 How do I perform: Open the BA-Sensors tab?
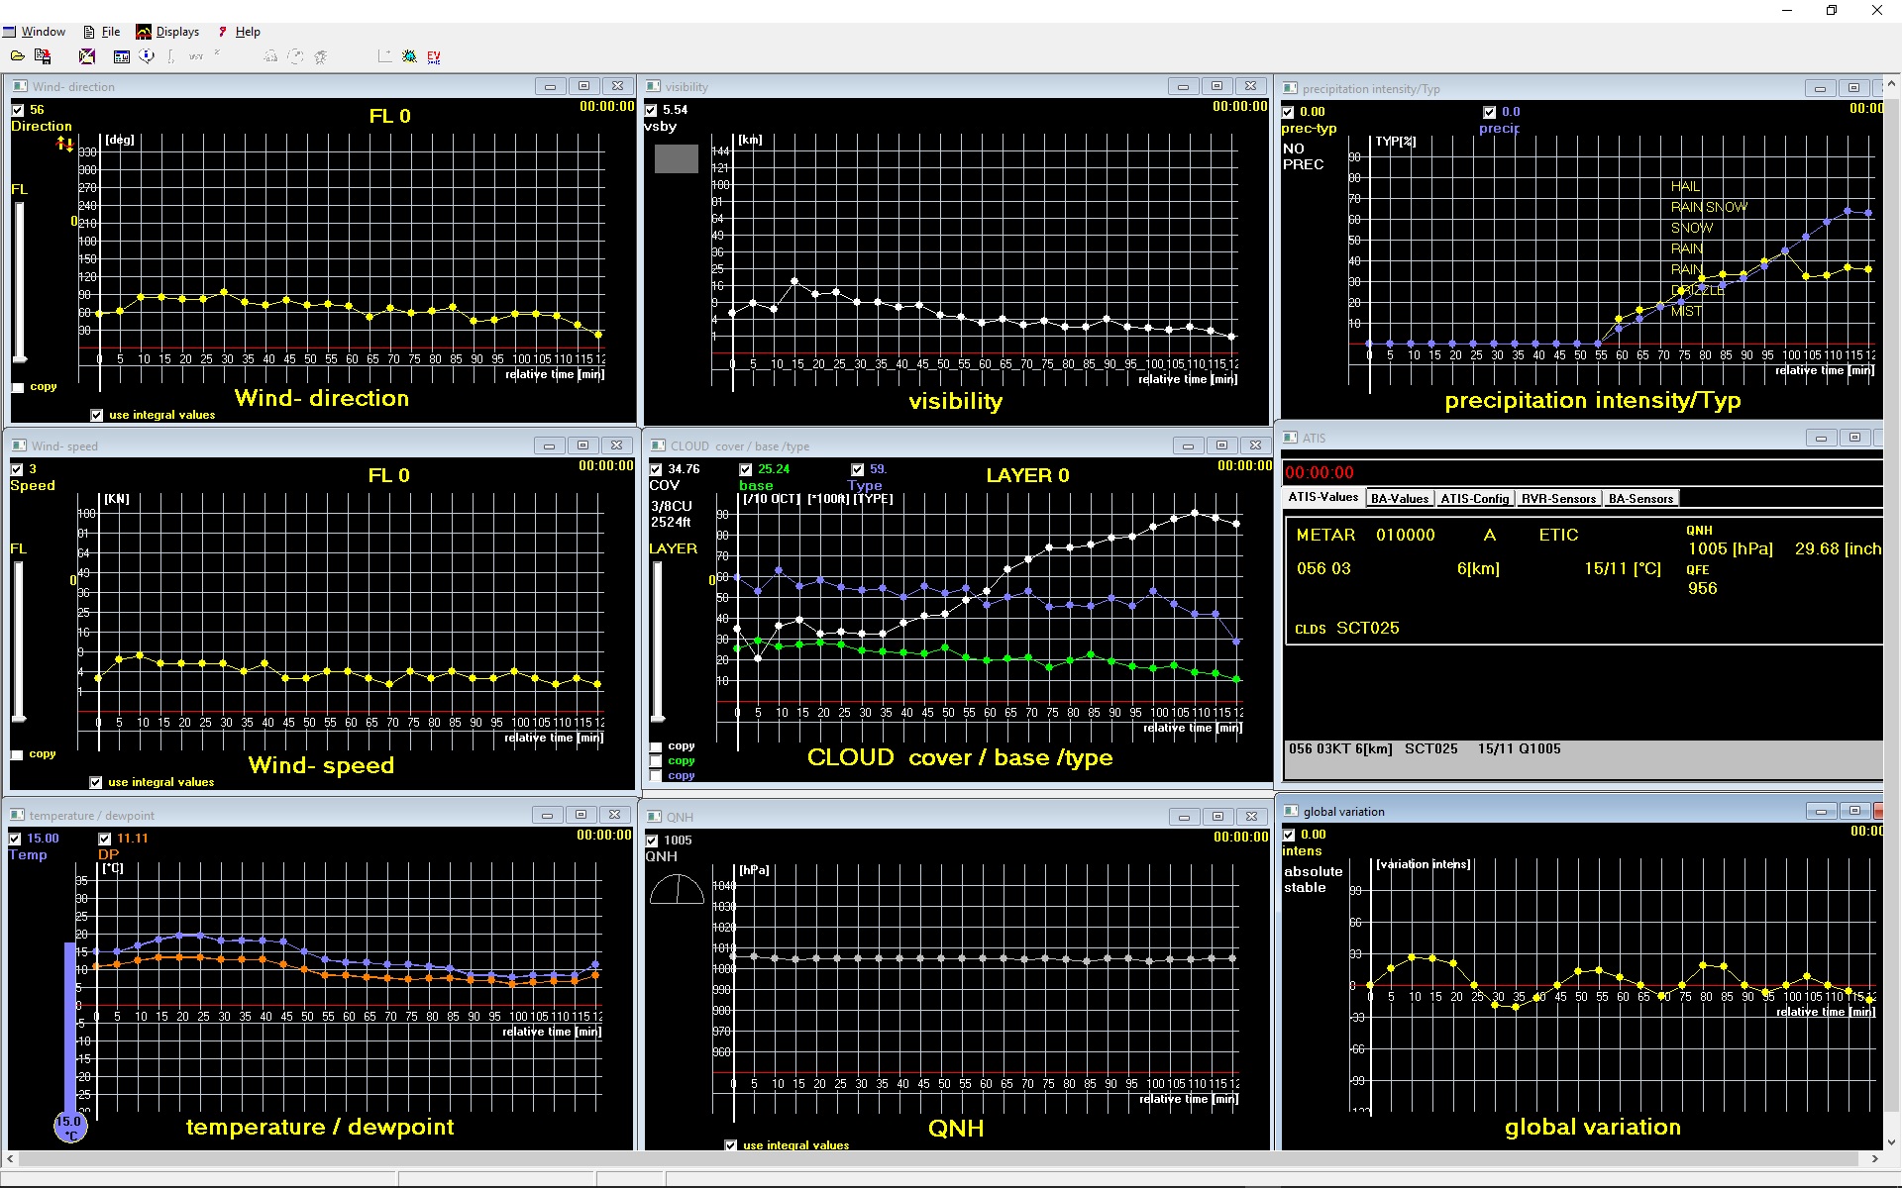1640,498
